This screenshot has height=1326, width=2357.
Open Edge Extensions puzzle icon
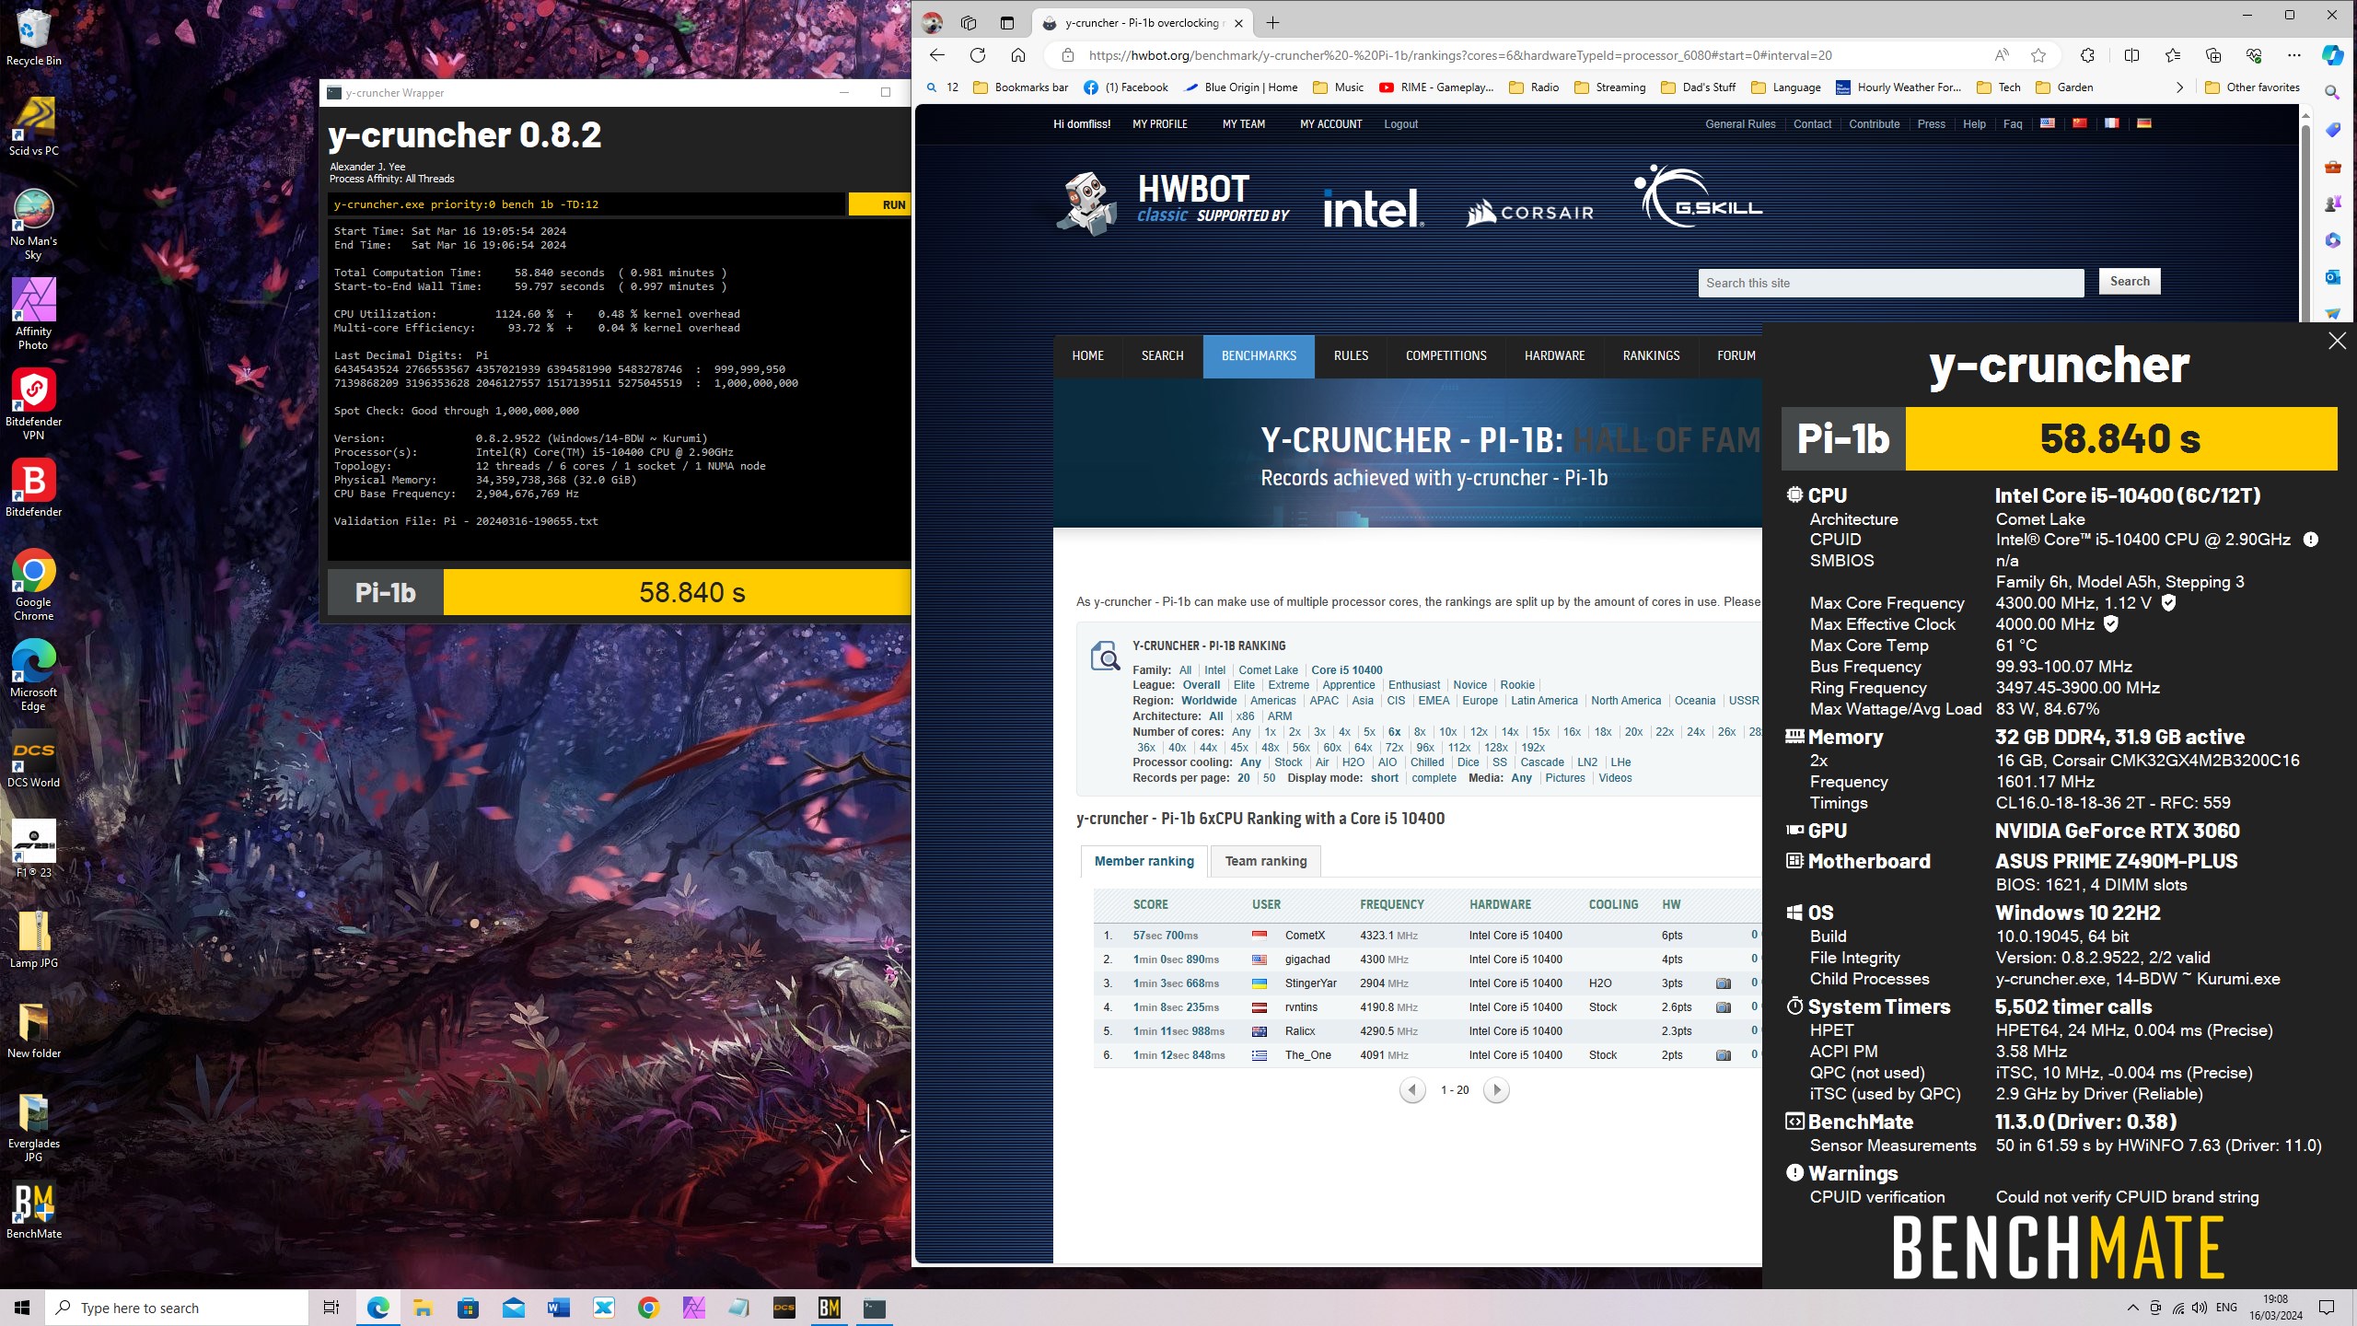click(2087, 55)
